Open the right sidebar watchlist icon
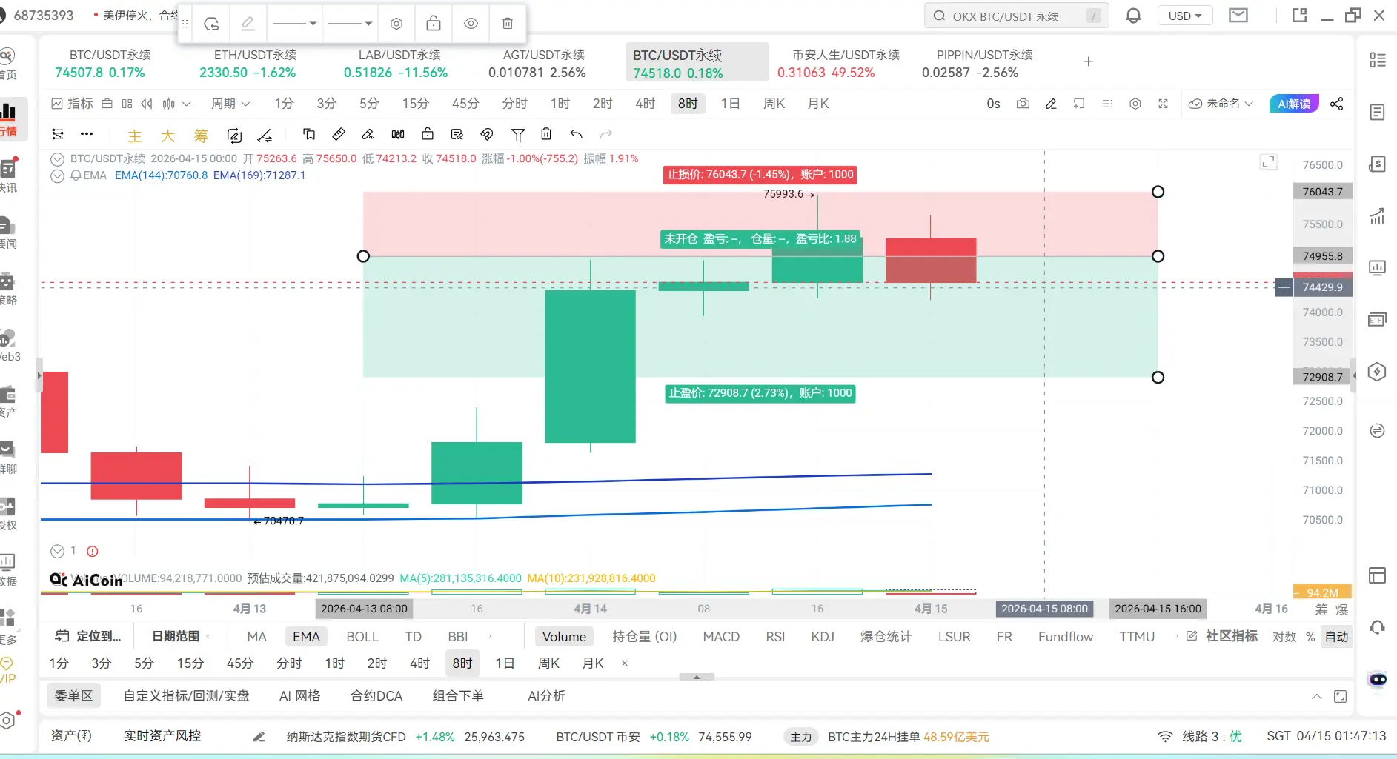The width and height of the screenshot is (1397, 759). pyautogui.click(x=1378, y=60)
